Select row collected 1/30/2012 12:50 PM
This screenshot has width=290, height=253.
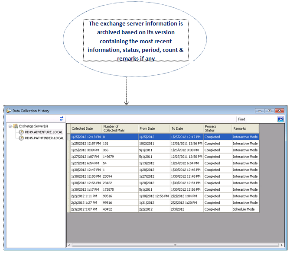click(x=165, y=176)
